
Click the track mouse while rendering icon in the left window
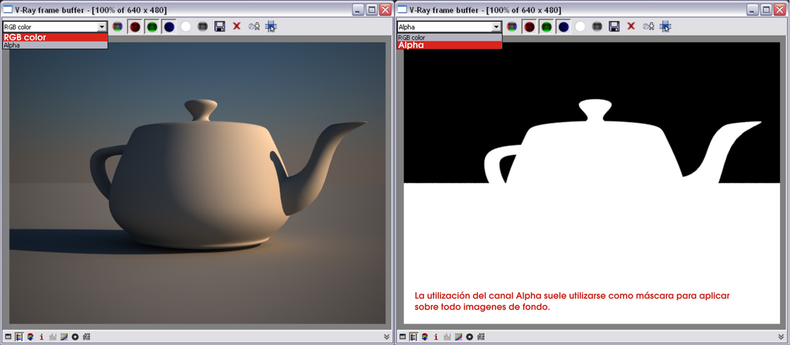tap(271, 27)
